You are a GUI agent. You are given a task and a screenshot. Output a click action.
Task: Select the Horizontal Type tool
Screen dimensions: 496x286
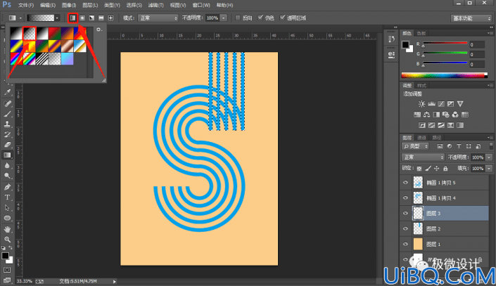click(7, 197)
